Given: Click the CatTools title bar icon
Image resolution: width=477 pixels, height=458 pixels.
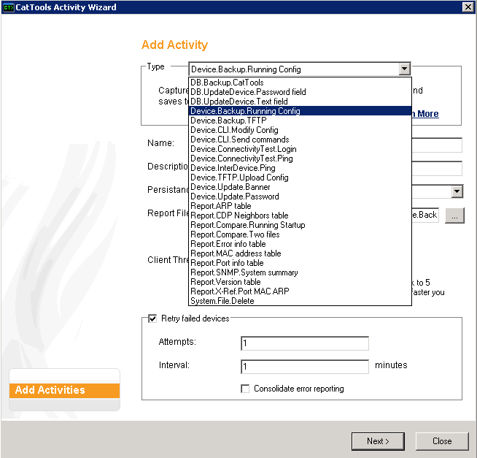Looking at the screenshot, I should tap(8, 7).
